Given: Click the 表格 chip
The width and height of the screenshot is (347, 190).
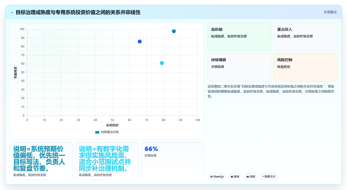Looking at the screenshot, I should [235, 177].
